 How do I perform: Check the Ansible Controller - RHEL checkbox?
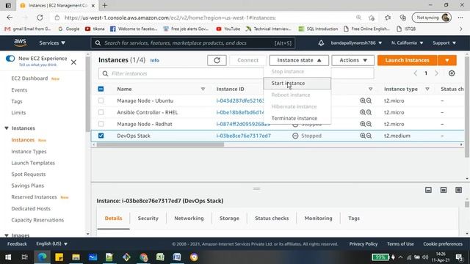pos(101,112)
